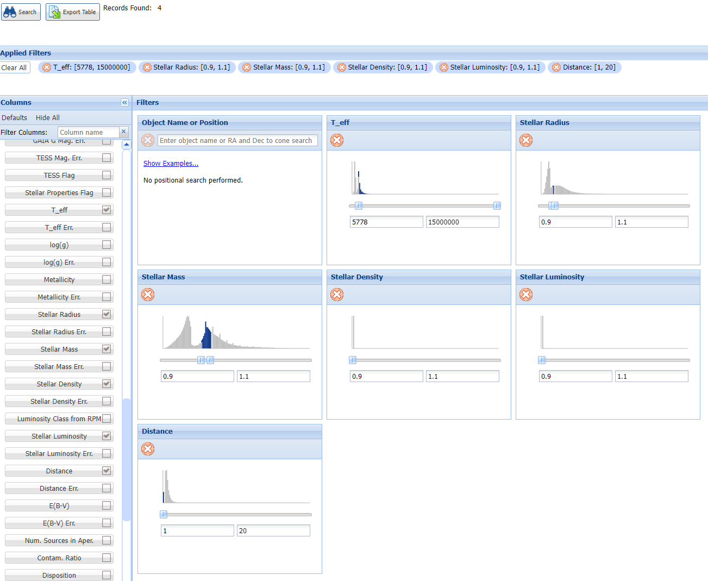Uncheck the Stellar Radius column
The width and height of the screenshot is (708, 581).
click(x=105, y=314)
